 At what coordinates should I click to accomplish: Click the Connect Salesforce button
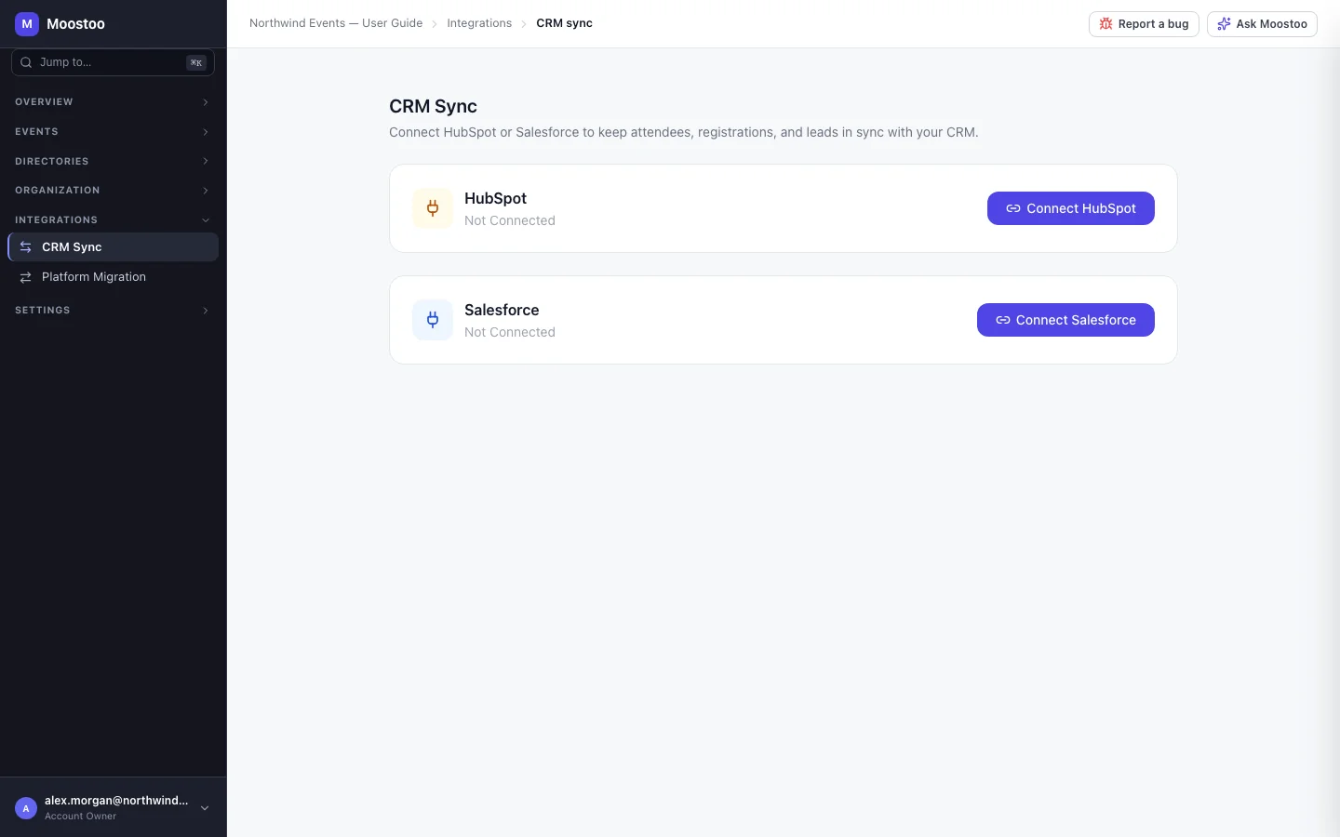click(x=1065, y=320)
